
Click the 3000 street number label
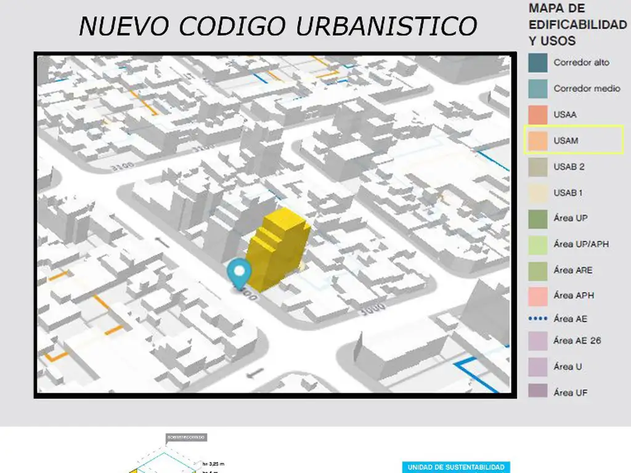(x=373, y=309)
